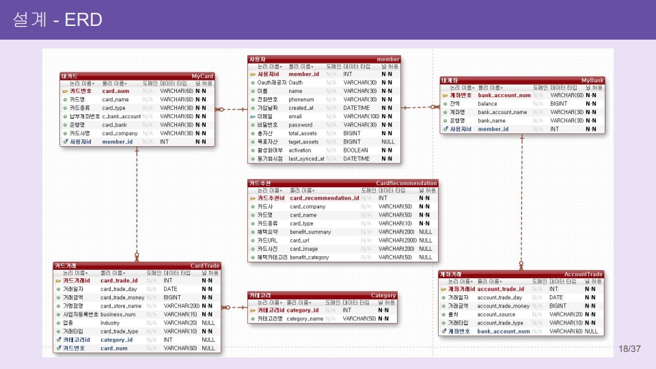Select the CardRecommendation table title bar
This screenshot has height=369, width=656.
343,183
